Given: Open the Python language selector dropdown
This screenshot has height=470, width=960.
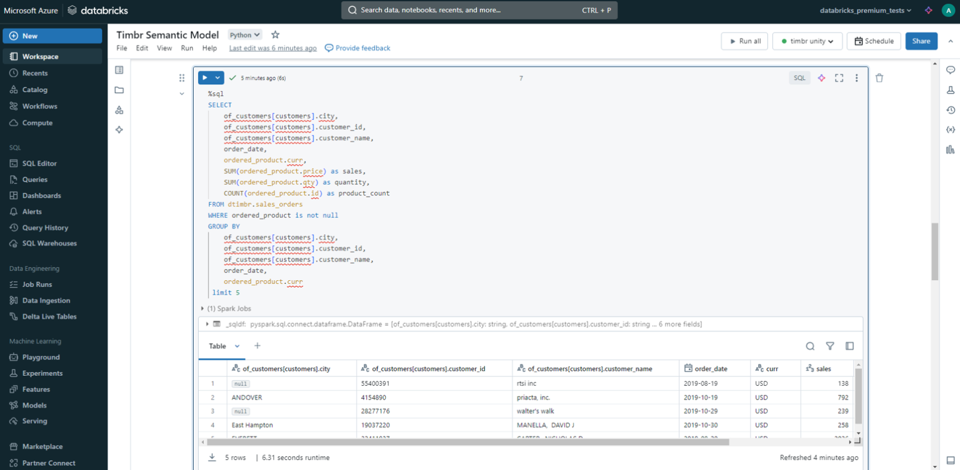Looking at the screenshot, I should click(244, 35).
